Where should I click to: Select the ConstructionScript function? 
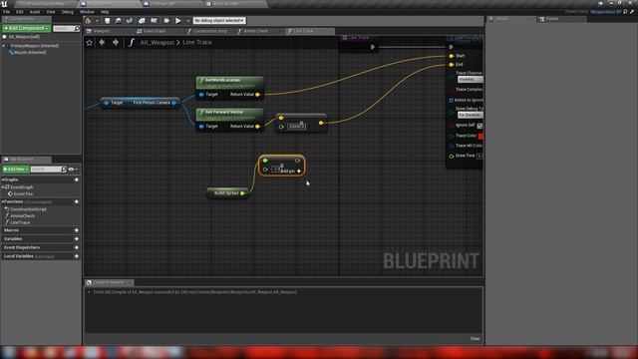[28, 209]
